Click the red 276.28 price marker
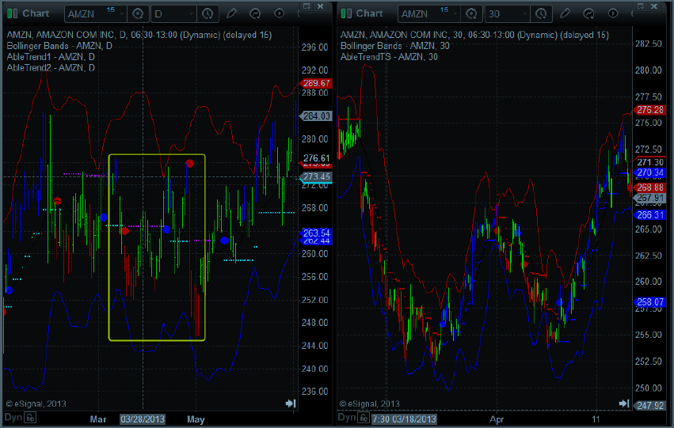The height and width of the screenshot is (428, 674). (650, 110)
